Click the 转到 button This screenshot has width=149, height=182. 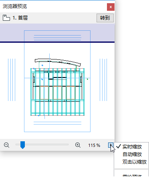tap(105, 18)
